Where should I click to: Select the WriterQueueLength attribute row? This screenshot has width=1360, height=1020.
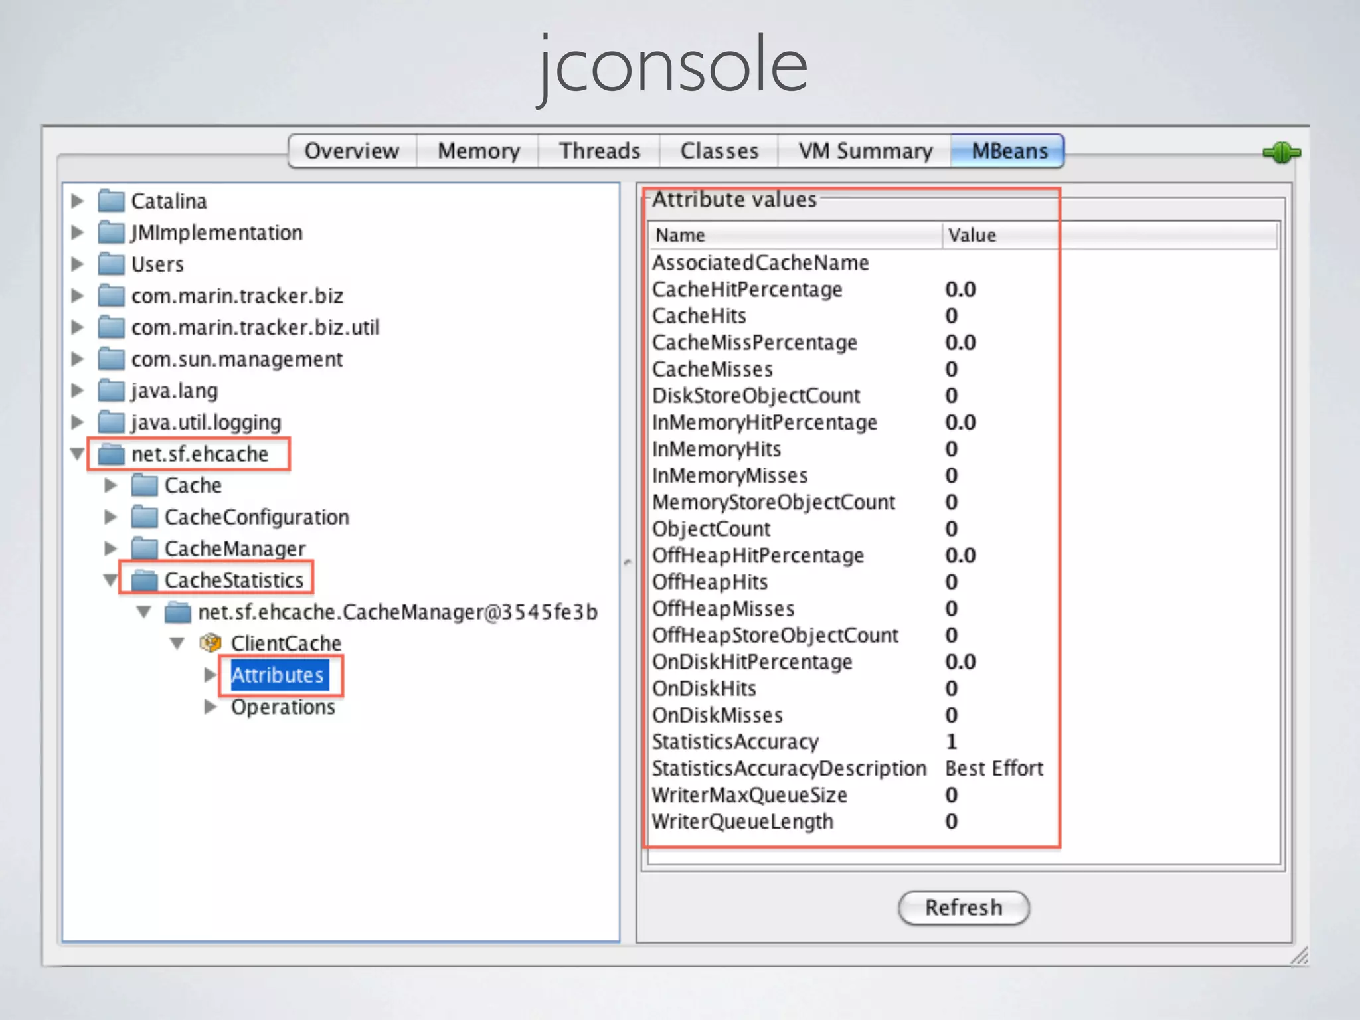click(x=964, y=821)
